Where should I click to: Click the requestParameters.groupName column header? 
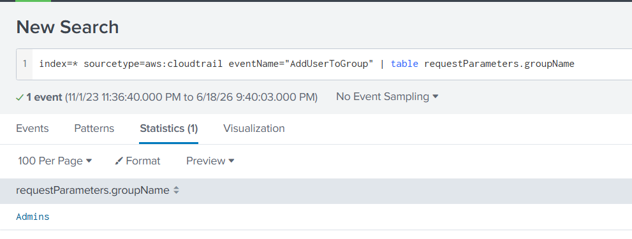click(92, 191)
